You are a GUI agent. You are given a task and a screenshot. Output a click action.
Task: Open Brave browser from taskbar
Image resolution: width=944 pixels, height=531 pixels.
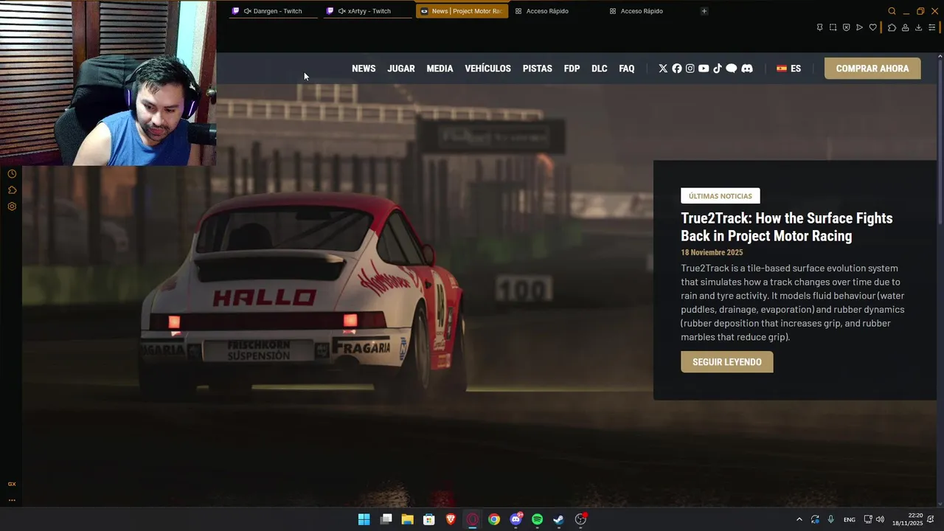[451, 519]
